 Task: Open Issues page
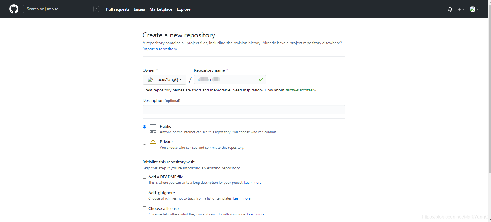[x=139, y=9]
